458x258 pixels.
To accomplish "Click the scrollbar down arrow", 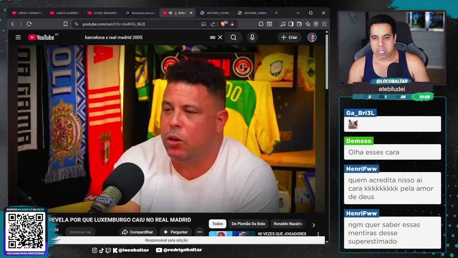I will click(x=327, y=242).
